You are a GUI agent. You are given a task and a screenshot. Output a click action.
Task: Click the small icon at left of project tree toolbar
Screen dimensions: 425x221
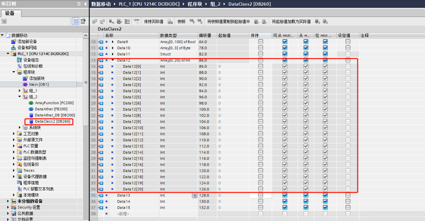[x=4, y=21]
